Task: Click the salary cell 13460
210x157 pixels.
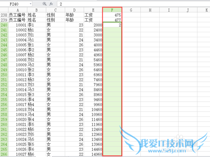Action: 93,139
